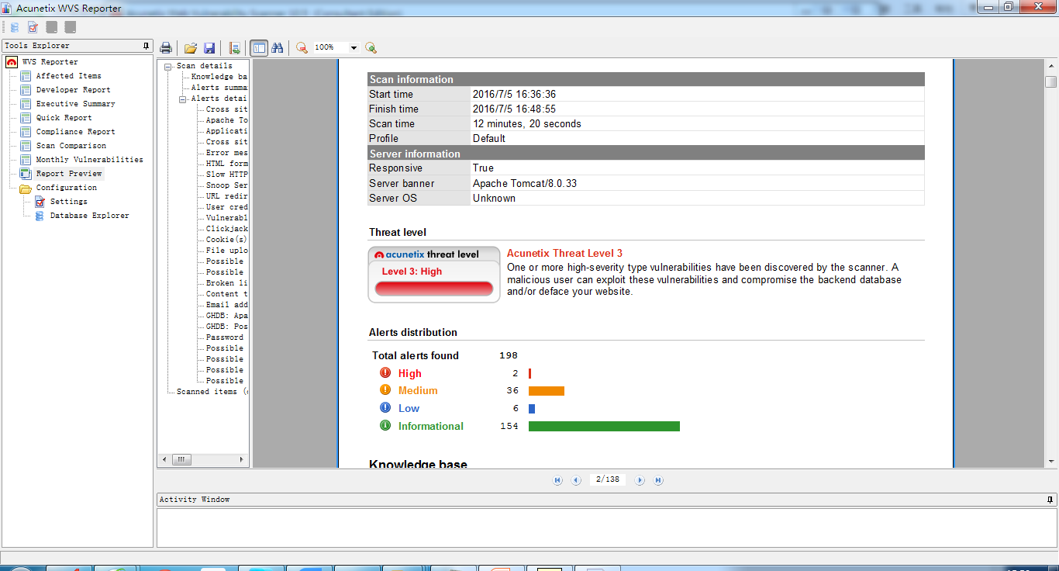
Task: Collapse the Alerts details outline node
Action: 183,99
